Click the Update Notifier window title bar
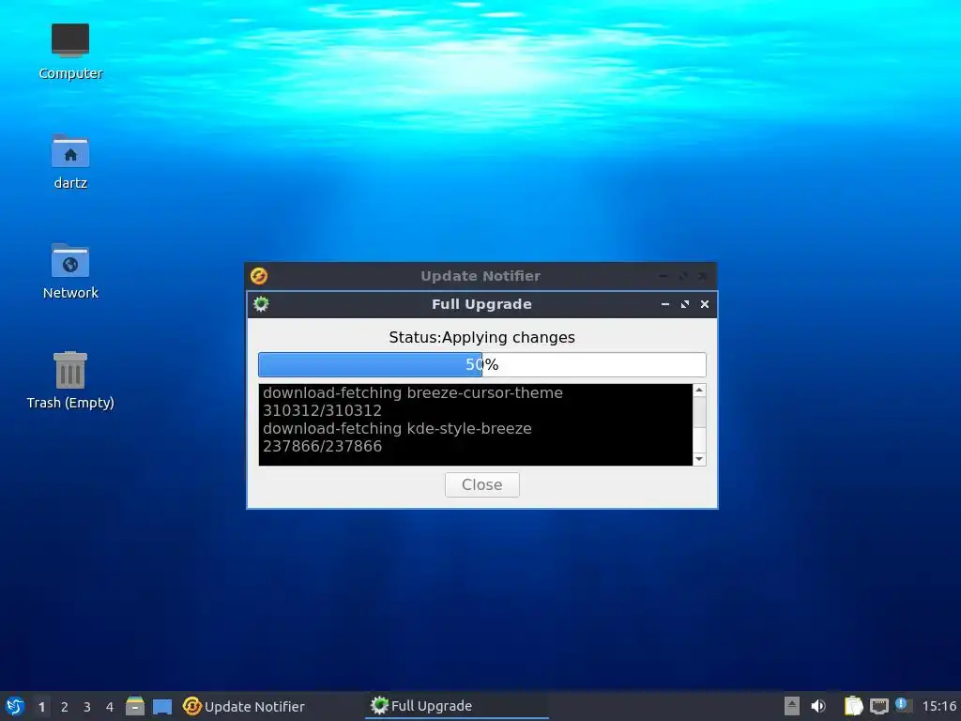The width and height of the screenshot is (961, 721). pos(480,276)
